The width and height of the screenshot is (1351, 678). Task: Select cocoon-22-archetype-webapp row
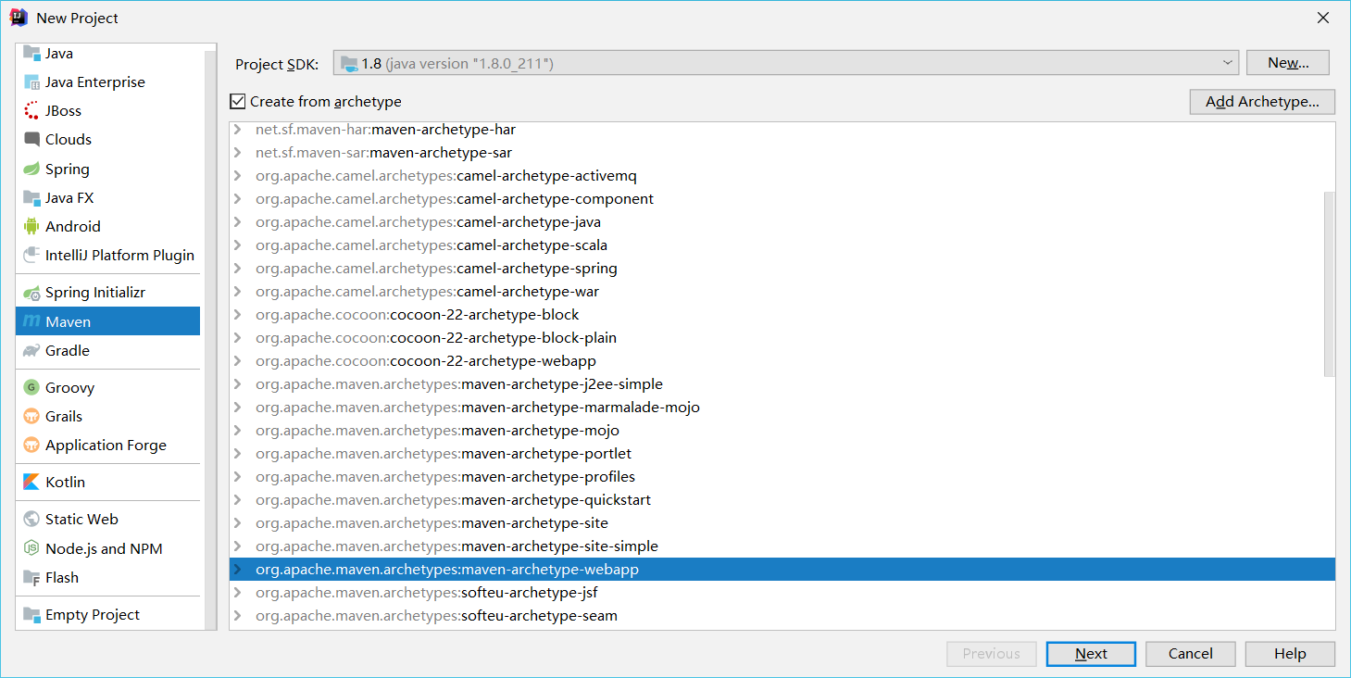point(782,361)
